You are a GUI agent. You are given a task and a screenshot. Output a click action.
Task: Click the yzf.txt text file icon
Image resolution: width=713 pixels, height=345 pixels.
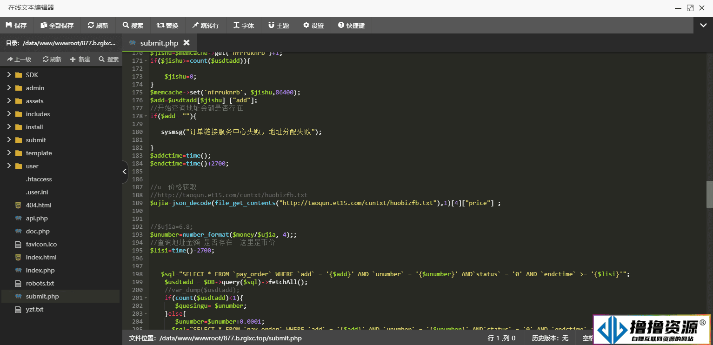tap(18, 309)
